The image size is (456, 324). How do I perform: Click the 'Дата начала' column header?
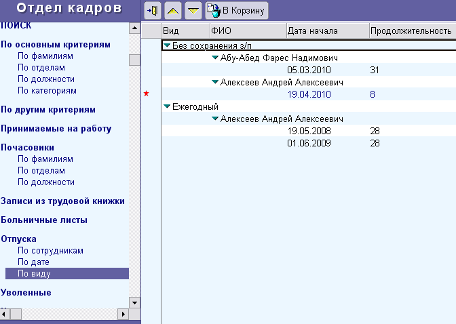click(328, 31)
